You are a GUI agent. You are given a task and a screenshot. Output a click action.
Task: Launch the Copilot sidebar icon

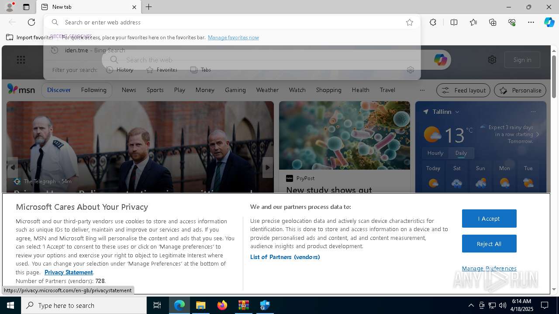[549, 22]
